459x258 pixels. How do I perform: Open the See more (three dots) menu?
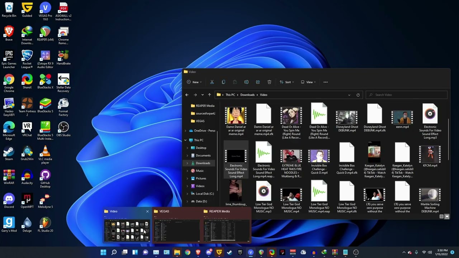click(326, 82)
